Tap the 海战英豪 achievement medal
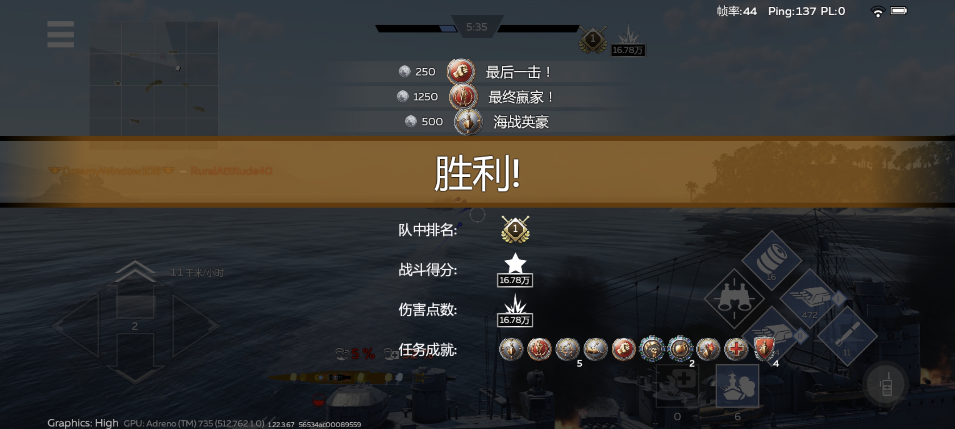The width and height of the screenshot is (955, 429). point(468,122)
